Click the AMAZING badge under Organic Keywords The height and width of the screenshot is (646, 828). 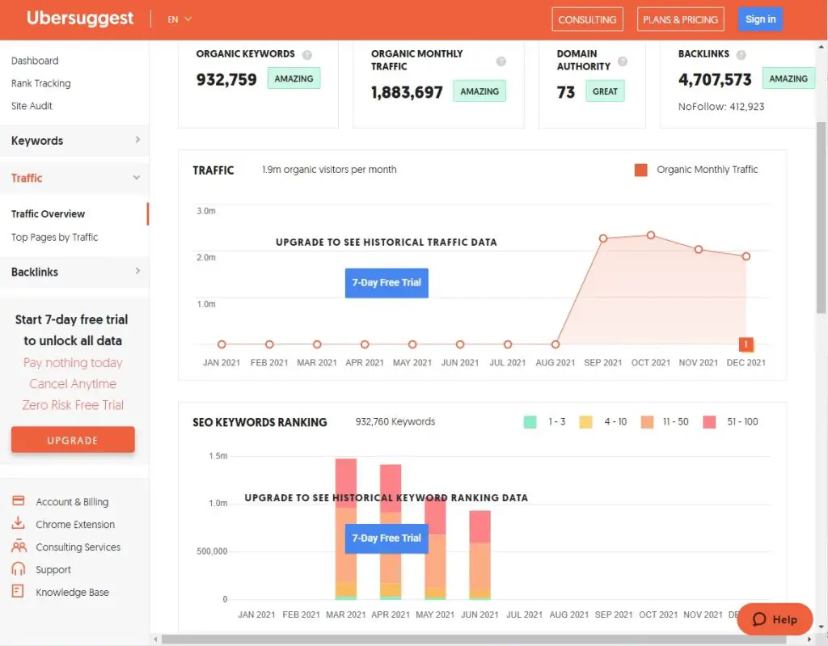click(x=294, y=78)
